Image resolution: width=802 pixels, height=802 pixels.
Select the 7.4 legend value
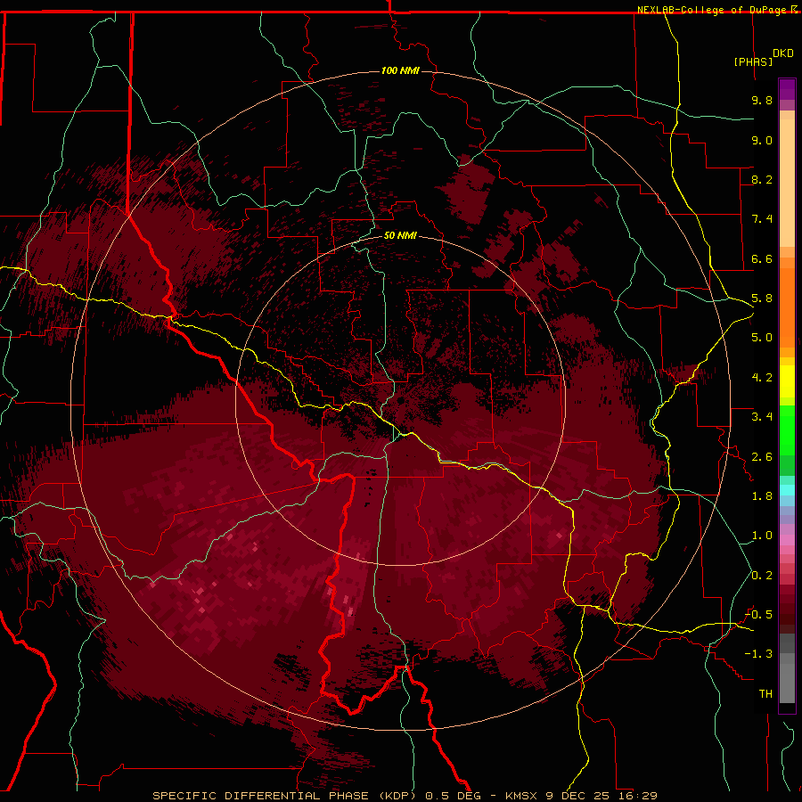762,219
